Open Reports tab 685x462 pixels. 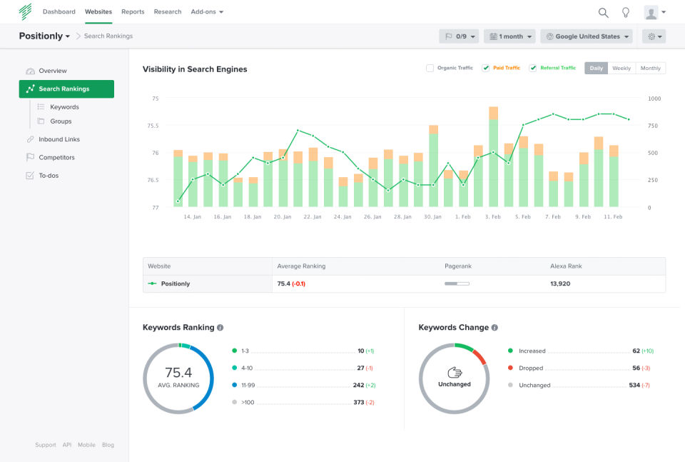point(133,12)
